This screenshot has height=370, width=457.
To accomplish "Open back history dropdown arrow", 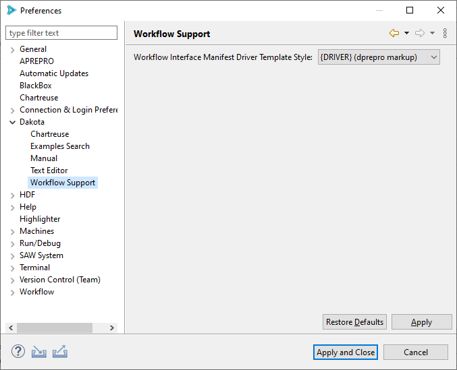I will [x=406, y=33].
